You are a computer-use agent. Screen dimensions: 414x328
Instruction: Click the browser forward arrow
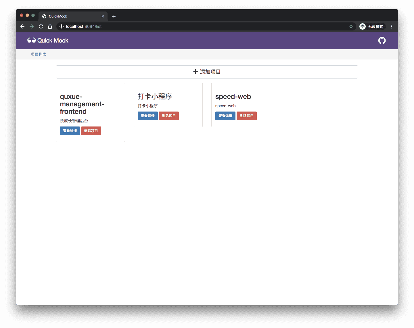click(x=32, y=26)
